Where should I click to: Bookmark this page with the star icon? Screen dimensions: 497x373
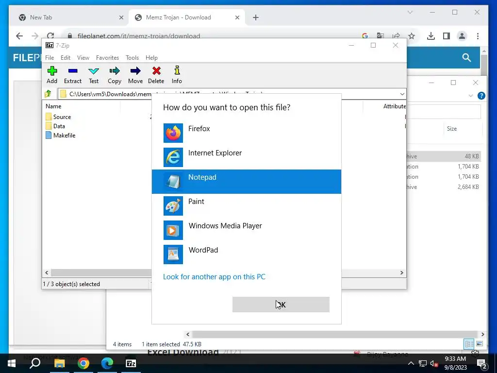tap(412, 36)
